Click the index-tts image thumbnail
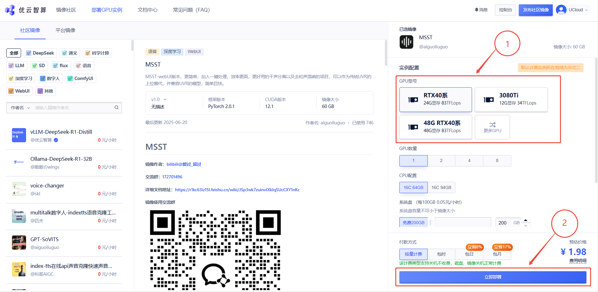Screen dimensions: 598x292 (x=19, y=269)
